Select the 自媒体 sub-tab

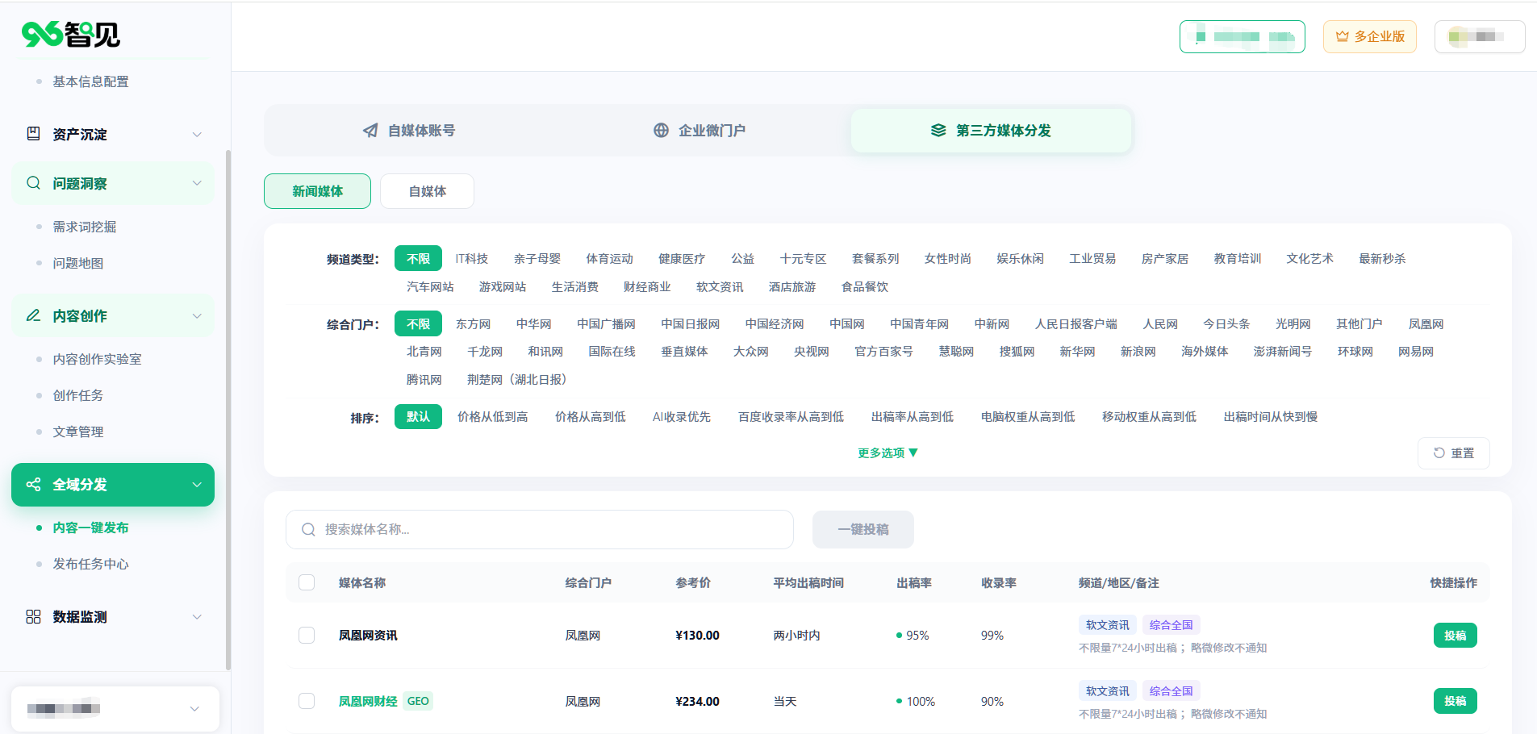pyautogui.click(x=427, y=191)
